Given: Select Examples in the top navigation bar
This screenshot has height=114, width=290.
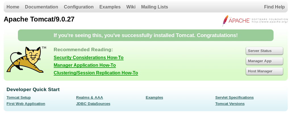Looking at the screenshot, I should (x=110, y=7).
